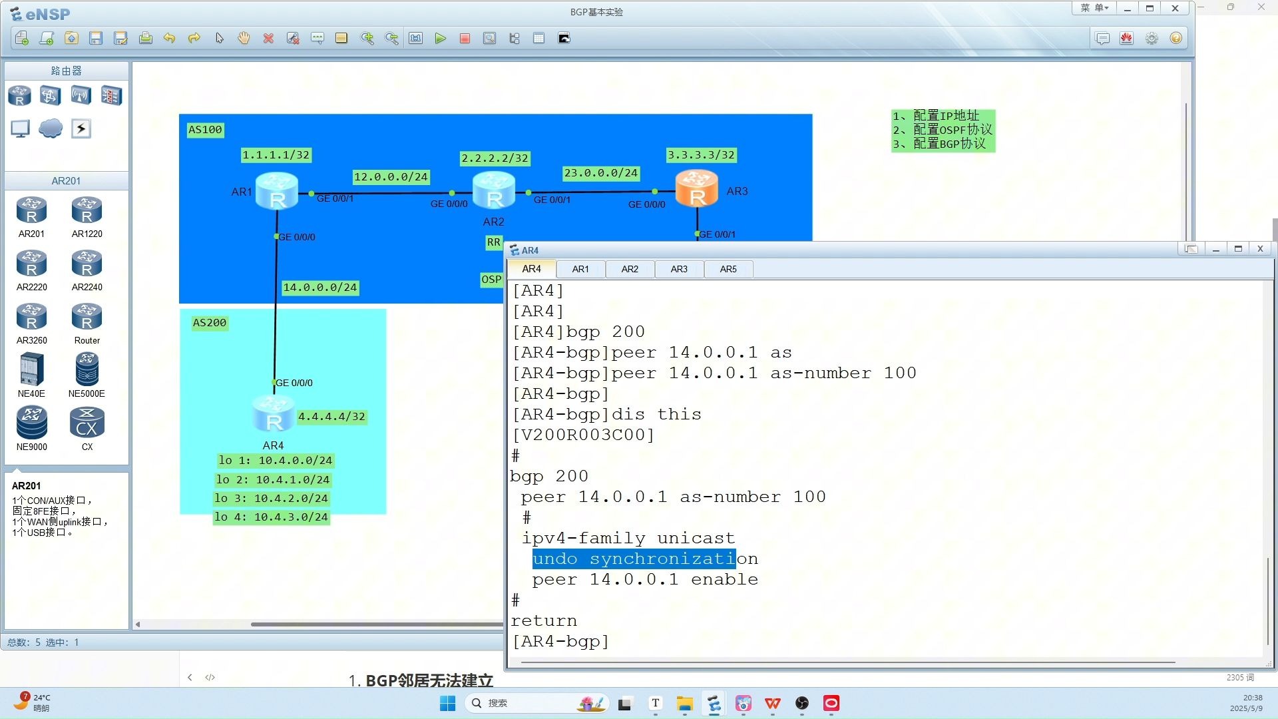Screen dimensions: 1278x719
Task: Select the PC terminal category icon
Action: click(x=20, y=128)
